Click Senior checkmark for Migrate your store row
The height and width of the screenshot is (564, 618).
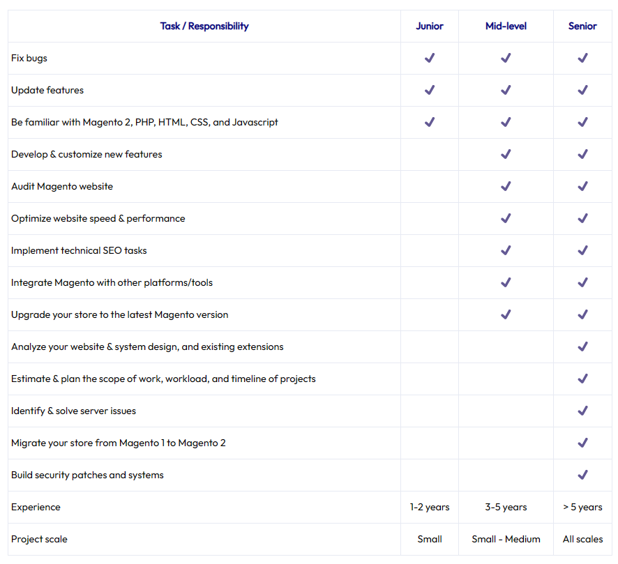pos(582,443)
